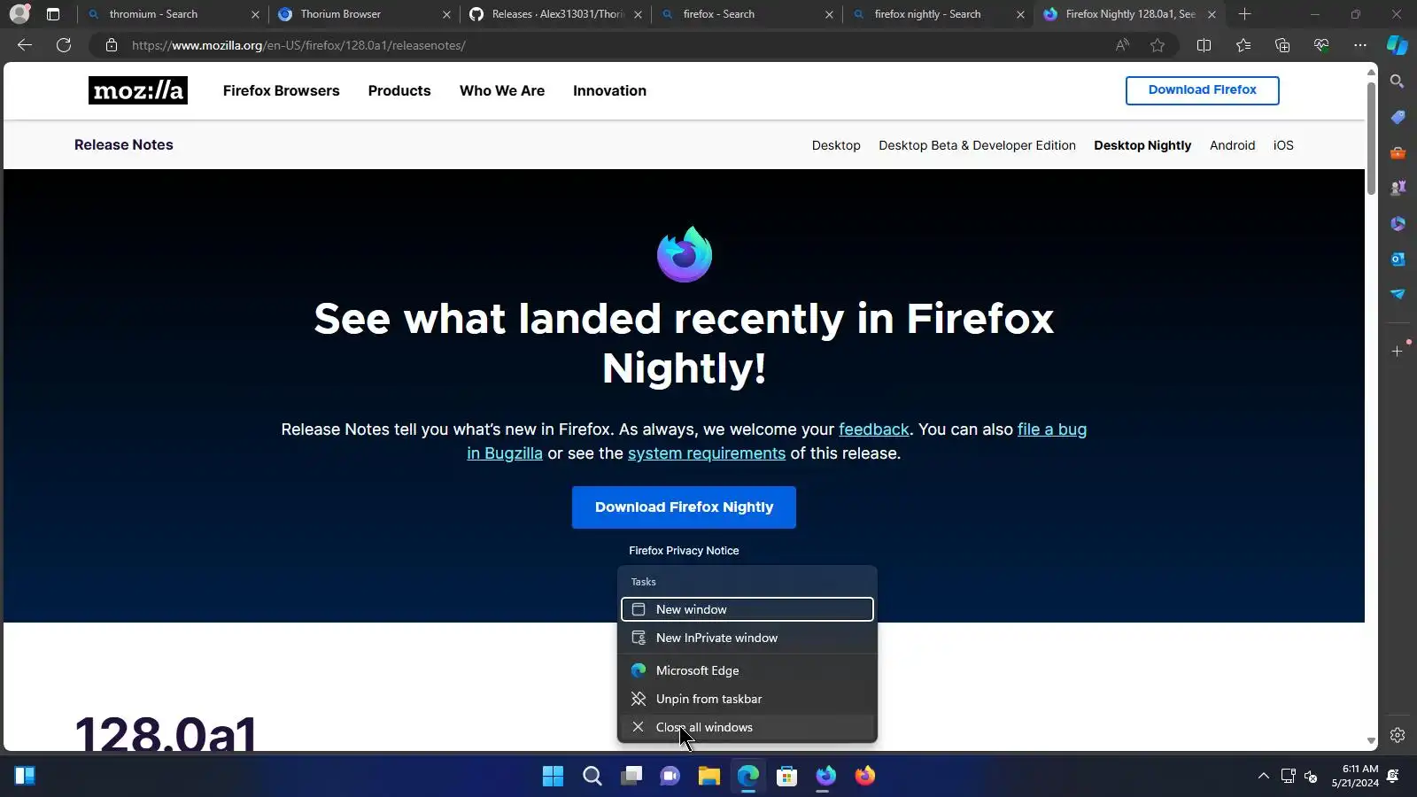Select Microsoft Edge in jump list

click(747, 670)
